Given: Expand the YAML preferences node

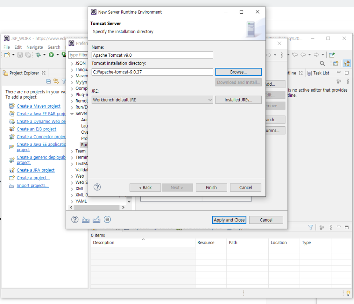Looking at the screenshot, I should click(72, 201).
